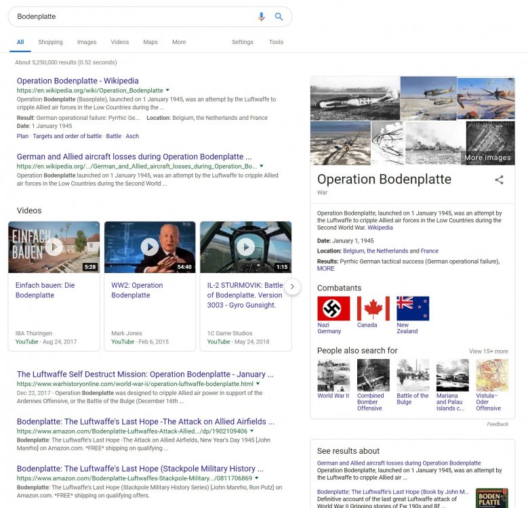Screen dimensions: 528x508
Task: Open Bodenplatte Last Hope book by John M link
Action: coord(392,492)
